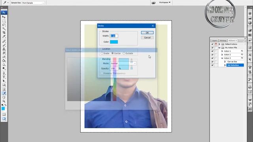Toggle checkmark for Set Selection step
Screen dimensions: 253x142
point(212,65)
